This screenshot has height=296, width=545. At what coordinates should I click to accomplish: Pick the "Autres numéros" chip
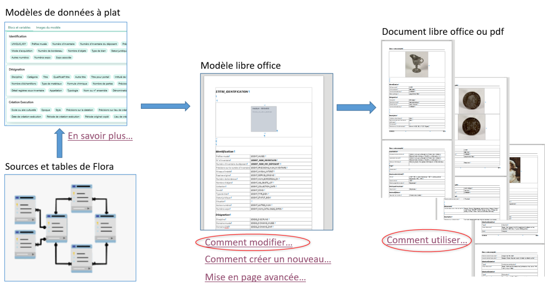pos(20,58)
